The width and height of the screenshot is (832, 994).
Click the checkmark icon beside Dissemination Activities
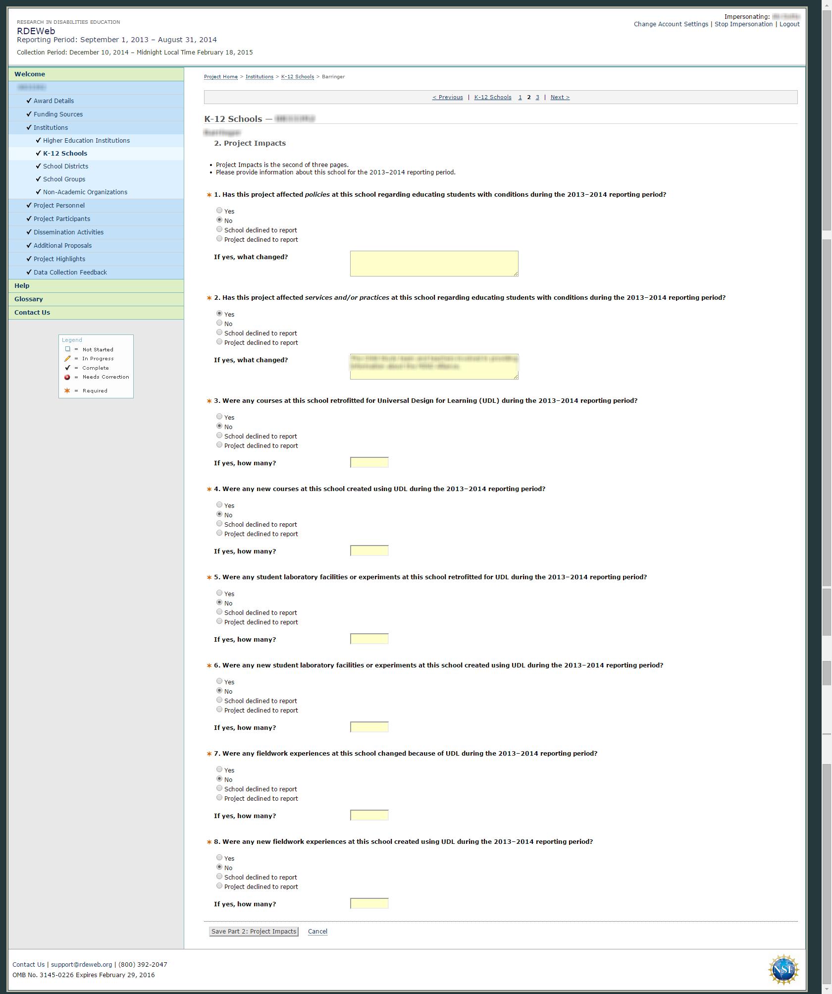pos(29,232)
